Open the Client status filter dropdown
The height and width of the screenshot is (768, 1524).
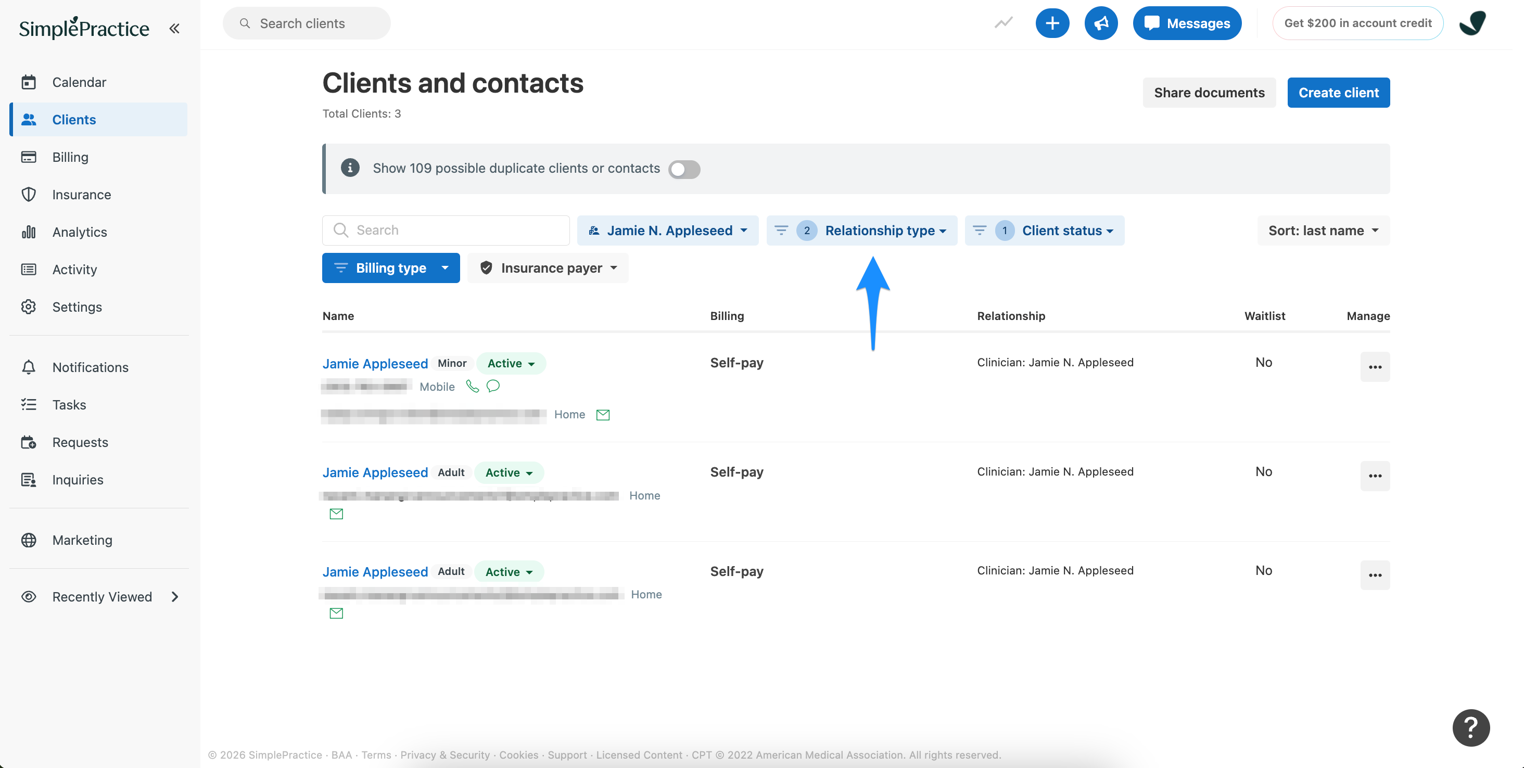coord(1044,230)
